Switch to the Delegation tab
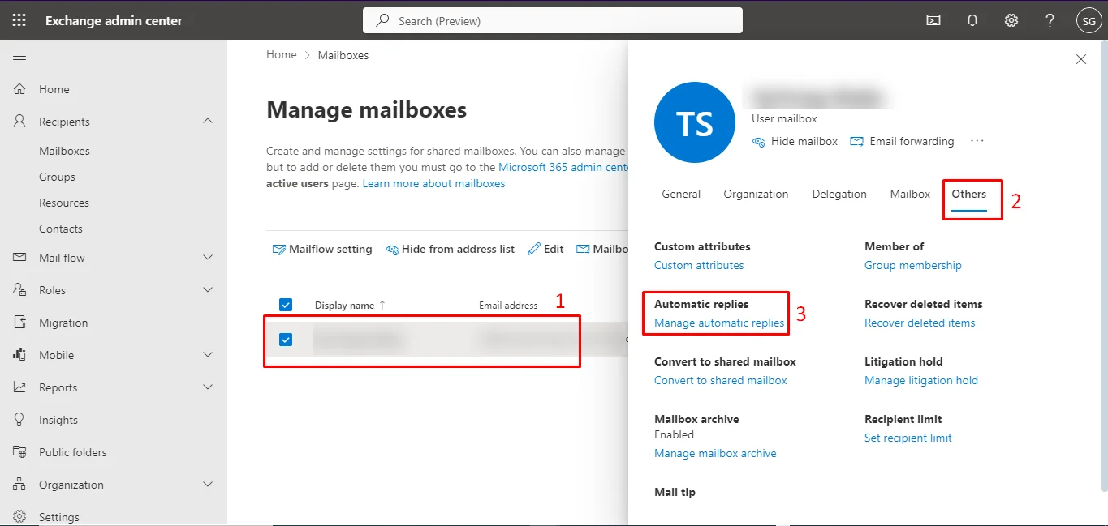Viewport: 1108px width, 526px height. point(839,195)
